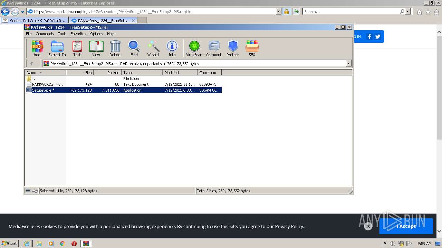
Task: Select the parent folder '..' row
Action: click(123, 79)
